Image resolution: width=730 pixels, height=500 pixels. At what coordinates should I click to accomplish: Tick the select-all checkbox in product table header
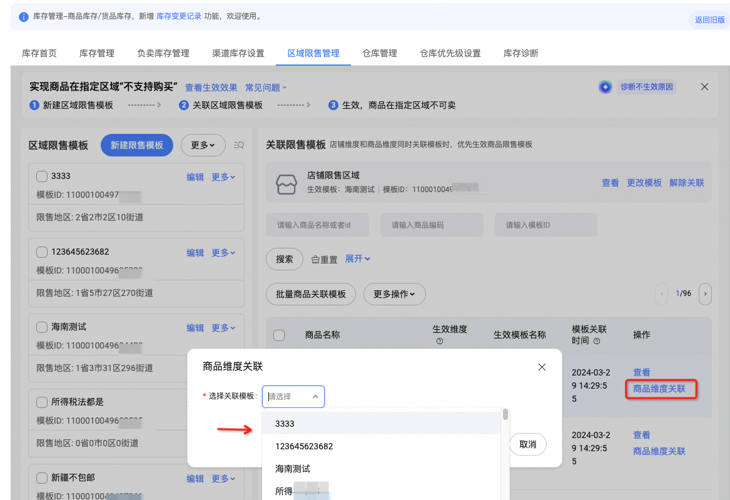tap(279, 335)
